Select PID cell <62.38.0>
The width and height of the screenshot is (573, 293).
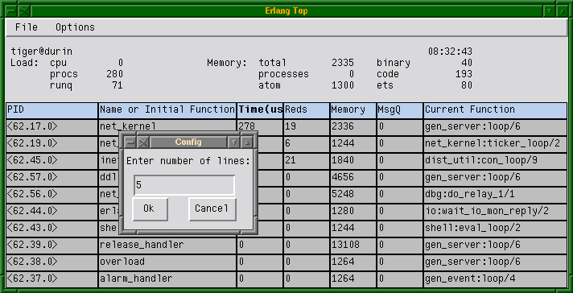click(x=52, y=262)
